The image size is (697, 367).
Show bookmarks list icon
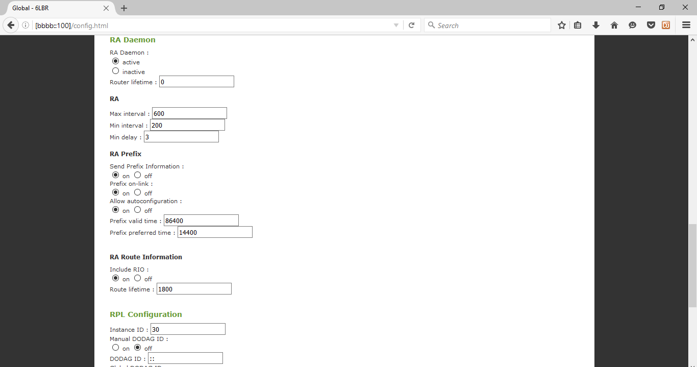(x=578, y=25)
